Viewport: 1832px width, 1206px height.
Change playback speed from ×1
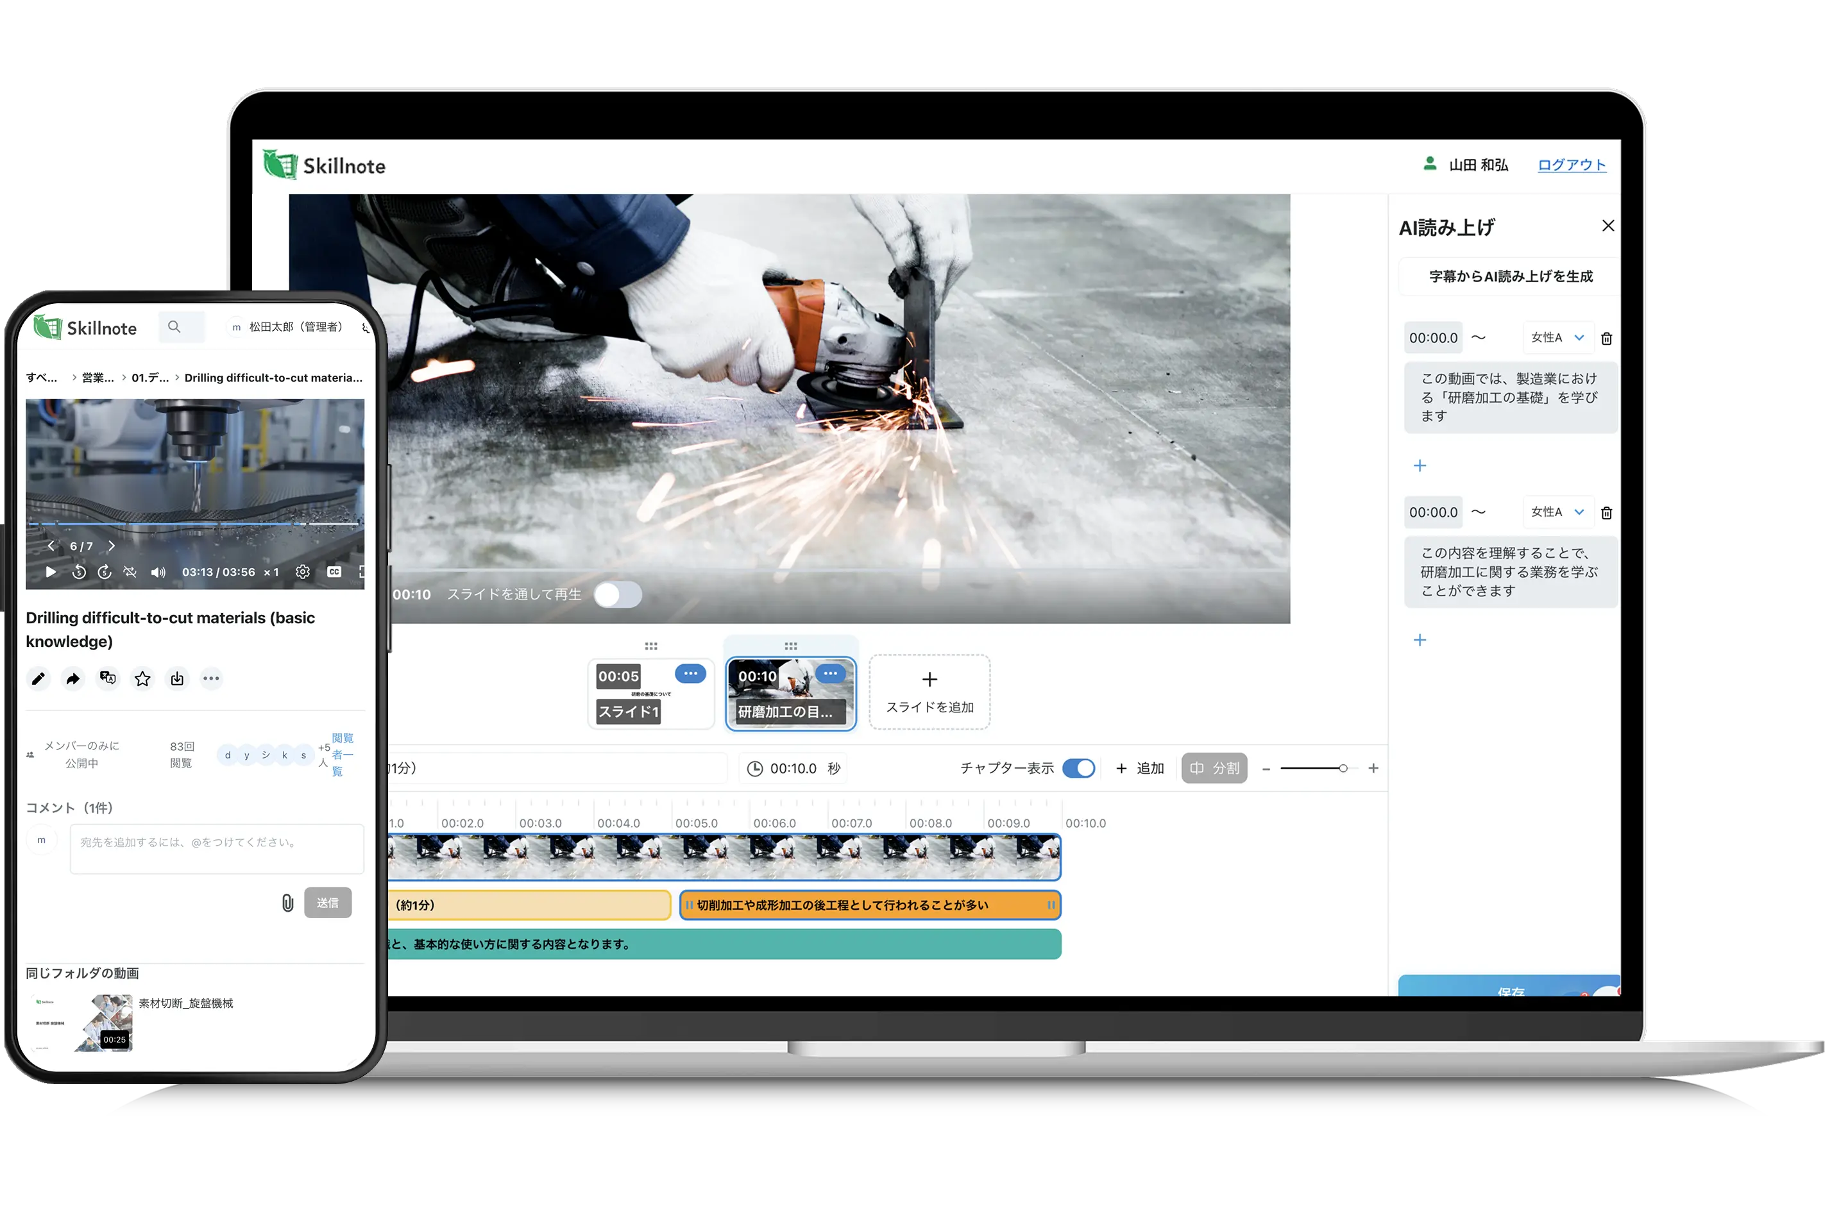[x=271, y=571]
